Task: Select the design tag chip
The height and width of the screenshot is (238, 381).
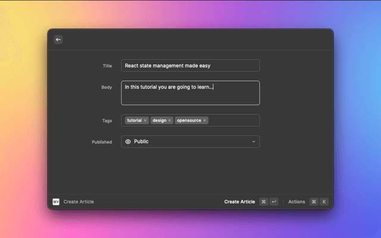Action: click(x=159, y=120)
